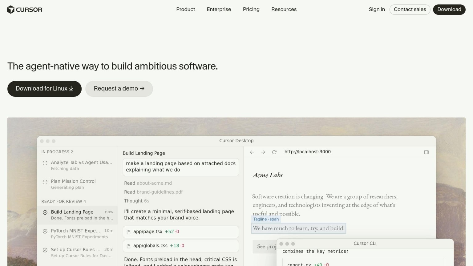This screenshot has width=473, height=266.
Task: Click the Download button in the header
Action: point(449,10)
